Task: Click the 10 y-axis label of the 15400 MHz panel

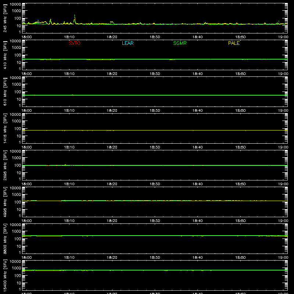Action: pos(19,283)
